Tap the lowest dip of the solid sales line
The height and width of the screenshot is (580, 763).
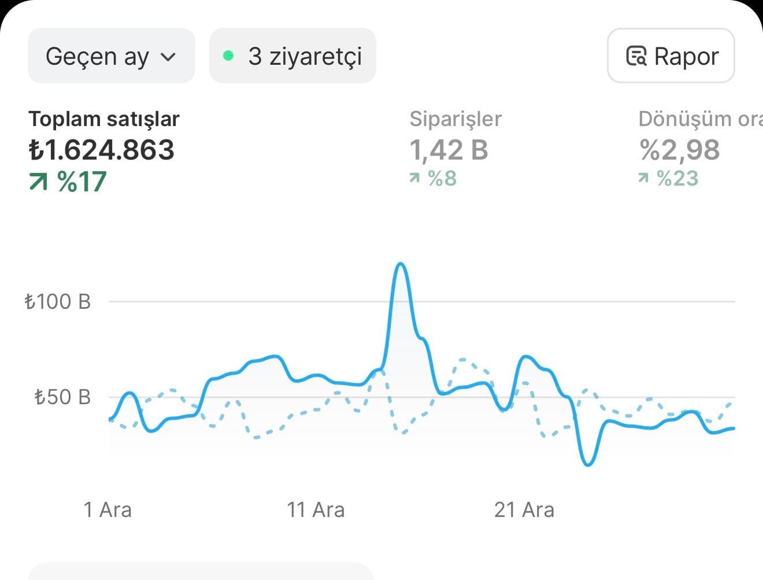pos(588,463)
